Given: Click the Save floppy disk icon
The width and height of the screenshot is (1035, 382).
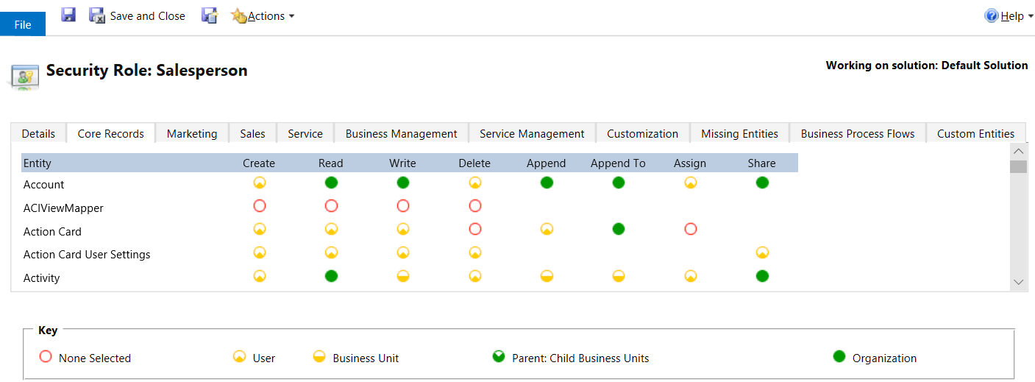Looking at the screenshot, I should (68, 15).
